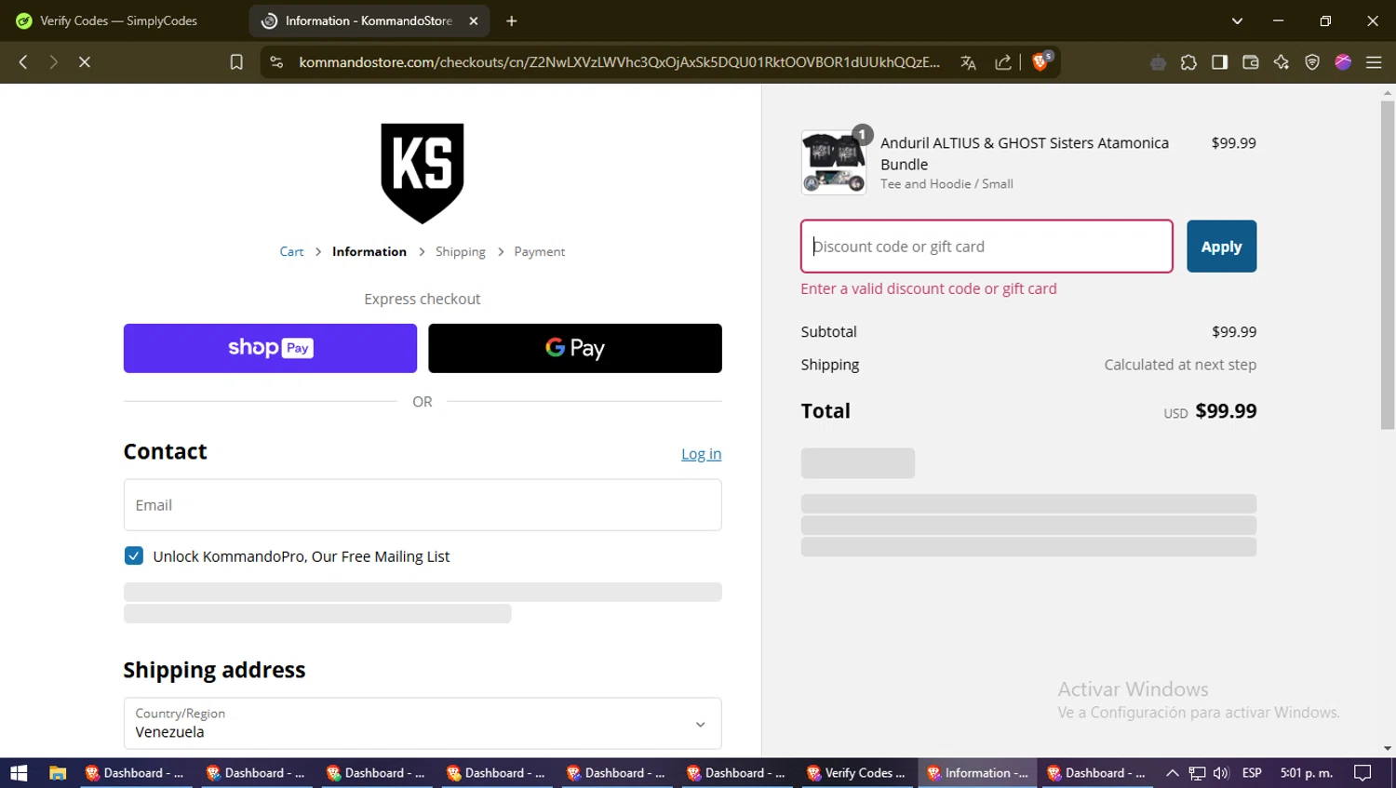Close the Information - KommandoStore tab
This screenshot has height=788, width=1396.
[473, 20]
